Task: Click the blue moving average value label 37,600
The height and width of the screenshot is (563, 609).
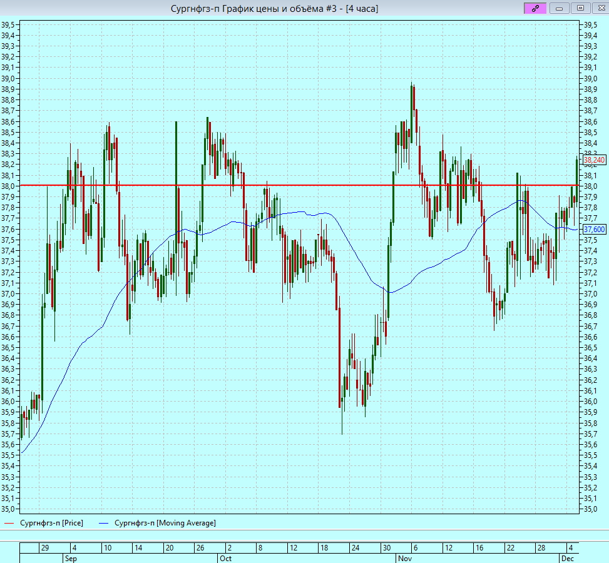Action: [x=594, y=230]
